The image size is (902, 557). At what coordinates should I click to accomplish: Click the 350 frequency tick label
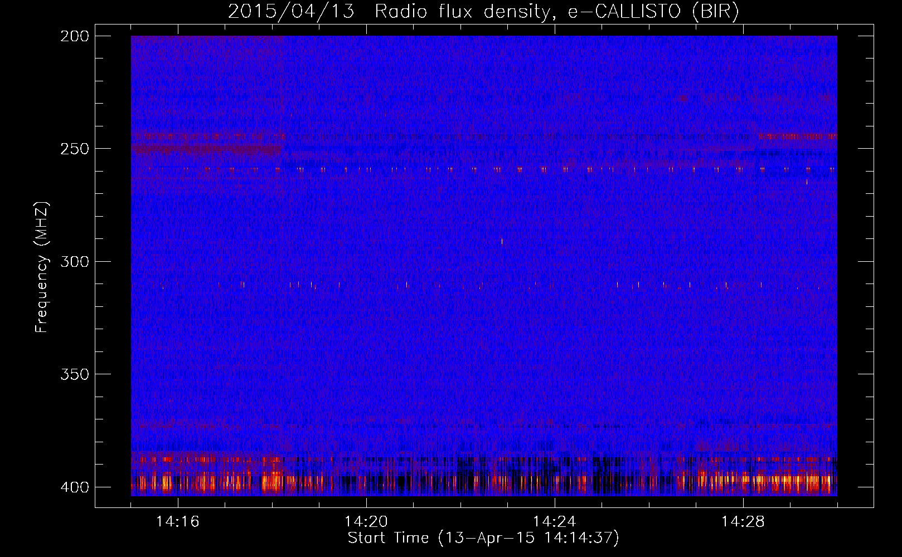click(75, 374)
